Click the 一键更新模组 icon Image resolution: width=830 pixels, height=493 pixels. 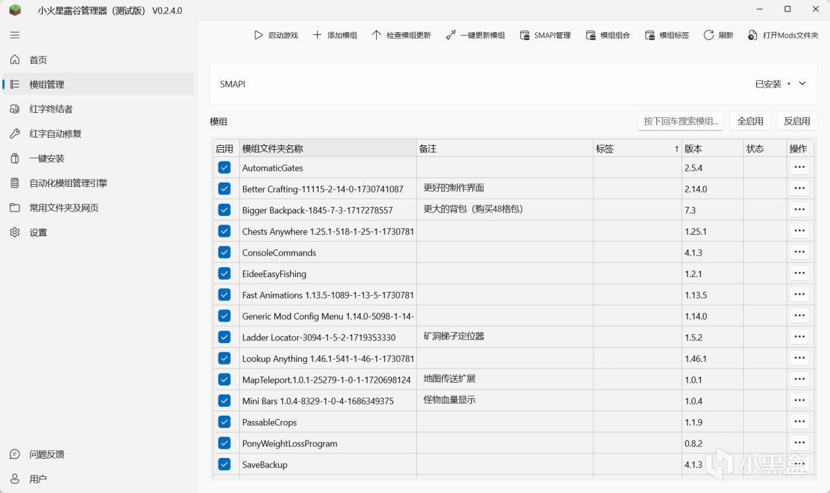coord(451,35)
